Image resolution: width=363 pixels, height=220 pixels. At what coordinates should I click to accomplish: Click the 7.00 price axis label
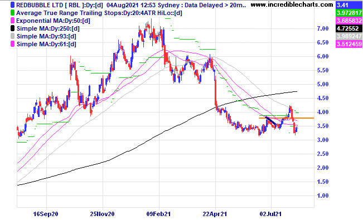tap(323, 29)
